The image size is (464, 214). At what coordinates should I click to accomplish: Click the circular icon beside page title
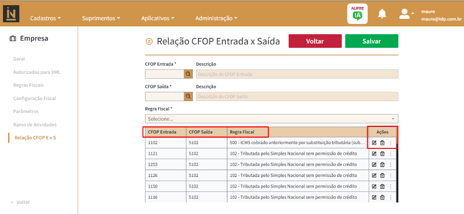149,41
